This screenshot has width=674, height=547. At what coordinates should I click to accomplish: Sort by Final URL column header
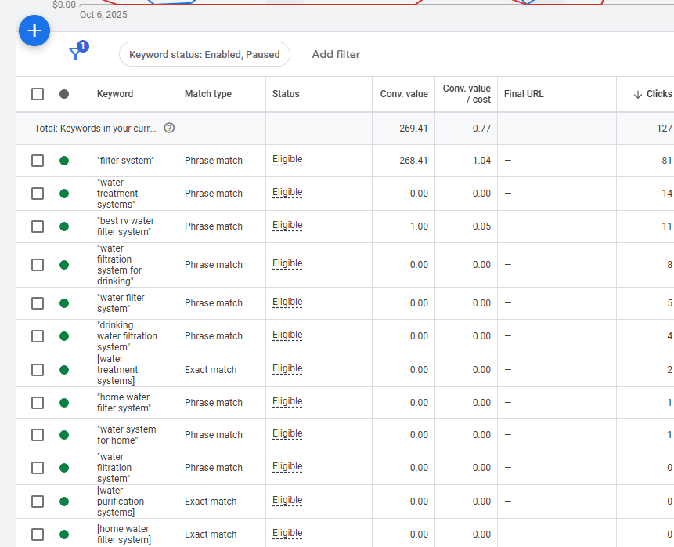pyautogui.click(x=524, y=94)
